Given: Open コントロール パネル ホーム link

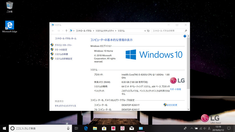Looking at the screenshot, I should pyautogui.click(x=66, y=38).
